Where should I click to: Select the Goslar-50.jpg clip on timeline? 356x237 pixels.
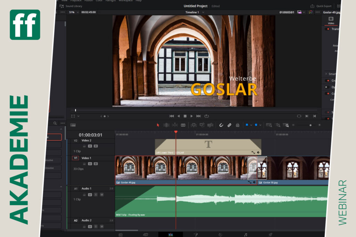(x=294, y=170)
